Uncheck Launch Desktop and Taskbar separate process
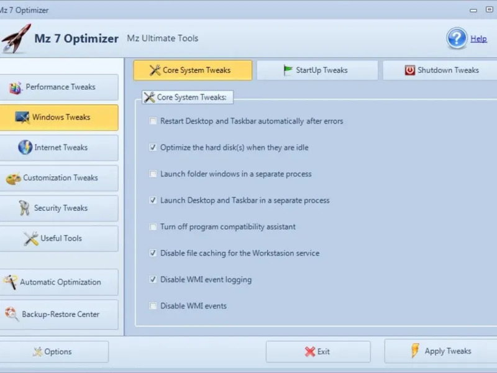The height and width of the screenshot is (373, 497). pyautogui.click(x=153, y=200)
